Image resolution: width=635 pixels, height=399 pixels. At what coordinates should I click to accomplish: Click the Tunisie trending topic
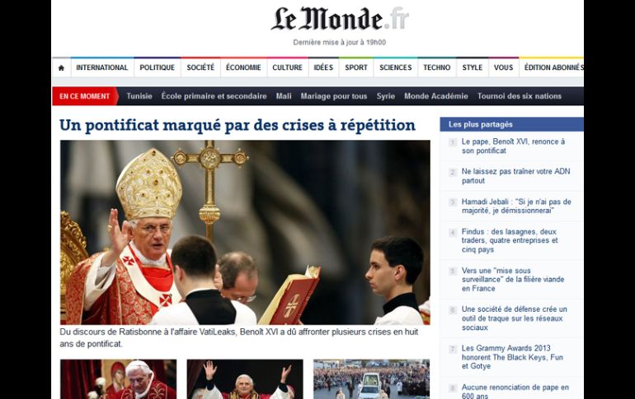(x=139, y=96)
